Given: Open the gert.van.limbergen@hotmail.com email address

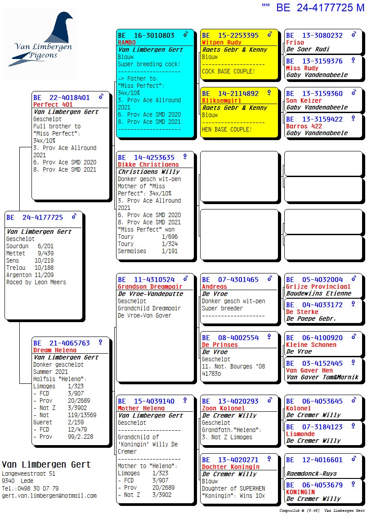Looking at the screenshot, I should click(x=49, y=496).
